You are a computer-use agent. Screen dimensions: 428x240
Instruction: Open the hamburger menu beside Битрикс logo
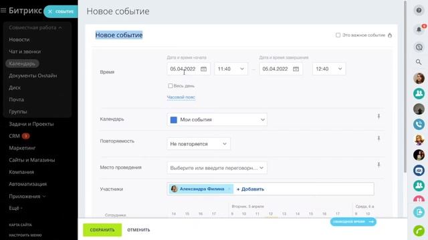3,11
